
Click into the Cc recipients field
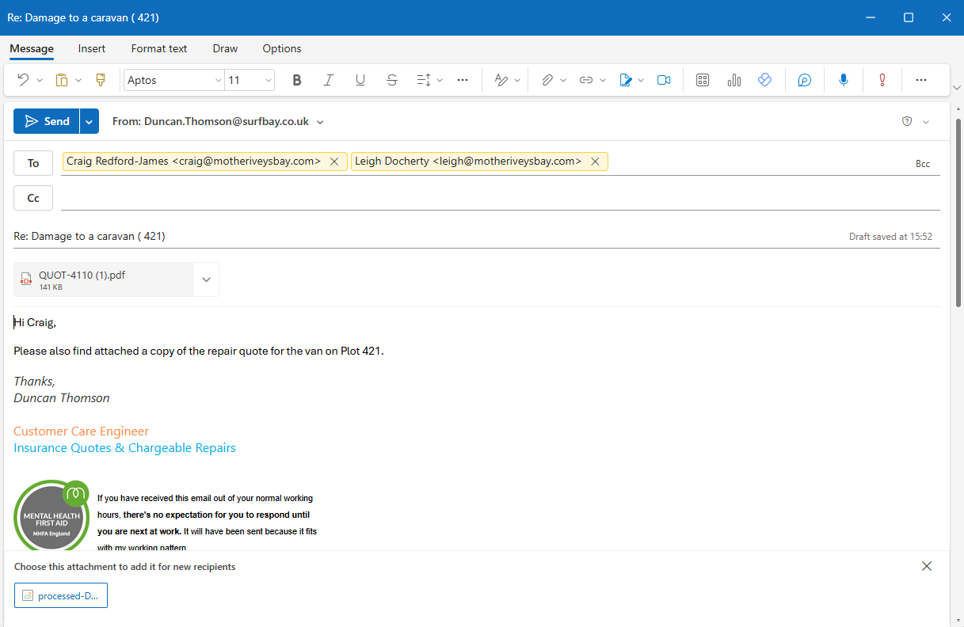499,198
